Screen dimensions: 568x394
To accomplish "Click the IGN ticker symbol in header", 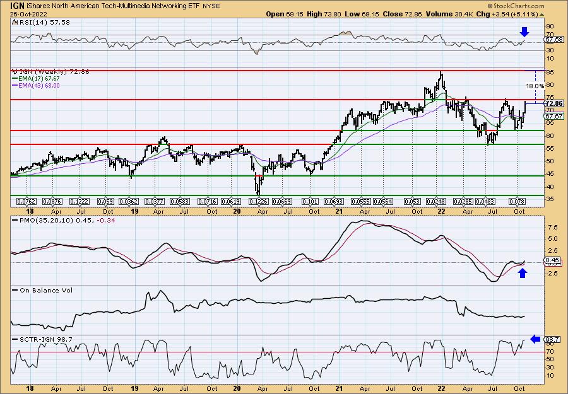I will point(17,6).
